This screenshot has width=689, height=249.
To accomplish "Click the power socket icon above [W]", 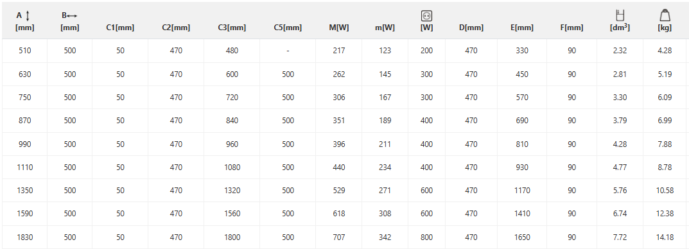I will (x=426, y=16).
